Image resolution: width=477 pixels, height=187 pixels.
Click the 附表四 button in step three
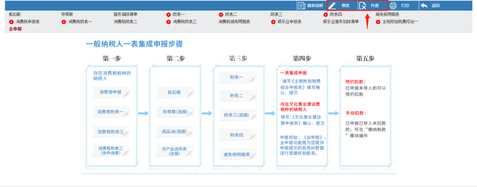point(237,135)
